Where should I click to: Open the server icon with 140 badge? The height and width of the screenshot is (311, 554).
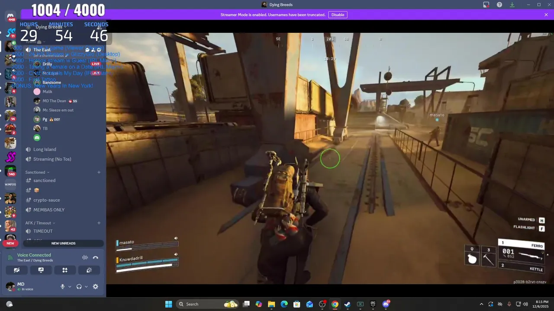coord(10,171)
